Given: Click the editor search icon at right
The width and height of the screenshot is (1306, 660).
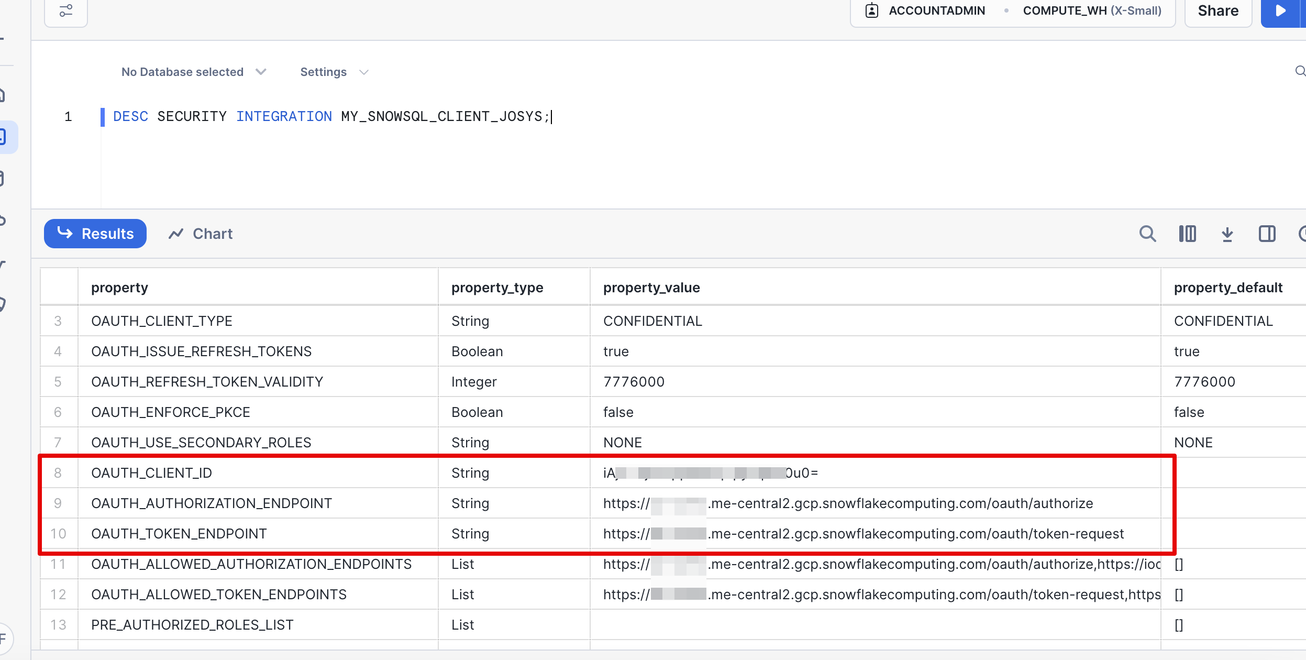Looking at the screenshot, I should click(1300, 71).
